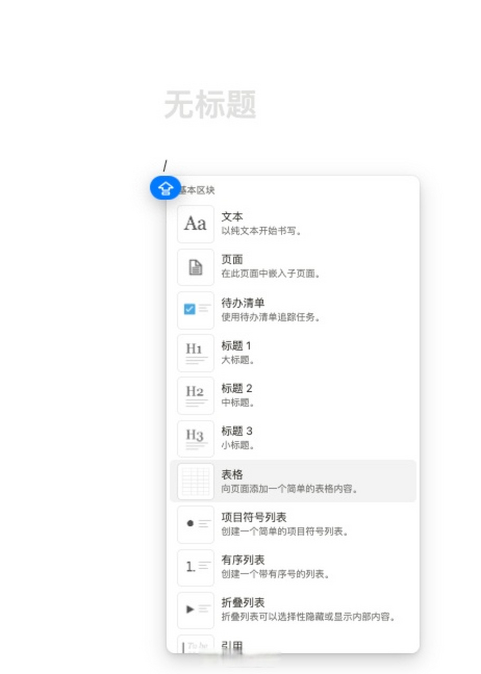This screenshot has height=674, width=481.
Task: Choose 标题 1 block option
Action: pyautogui.click(x=293, y=353)
